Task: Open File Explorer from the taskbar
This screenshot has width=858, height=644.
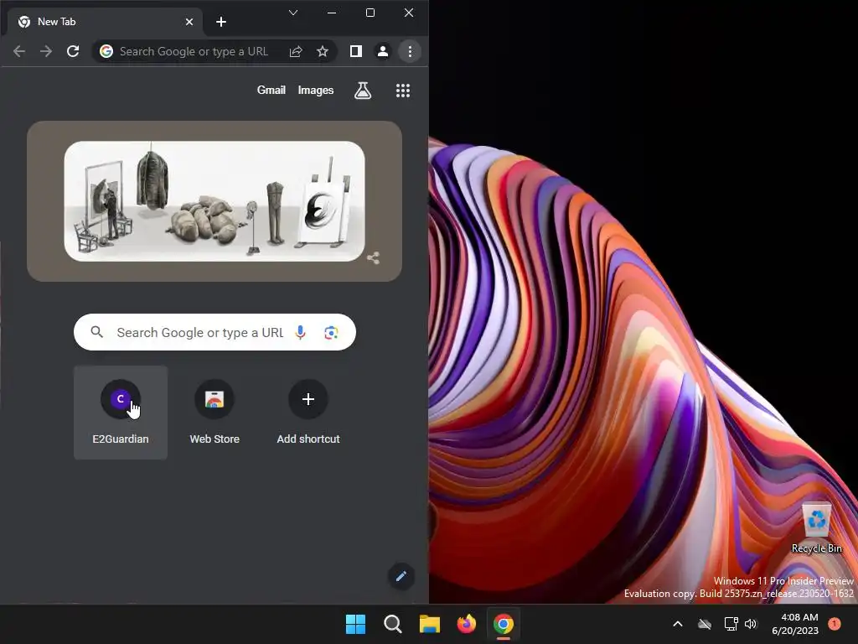Action: tap(430, 624)
